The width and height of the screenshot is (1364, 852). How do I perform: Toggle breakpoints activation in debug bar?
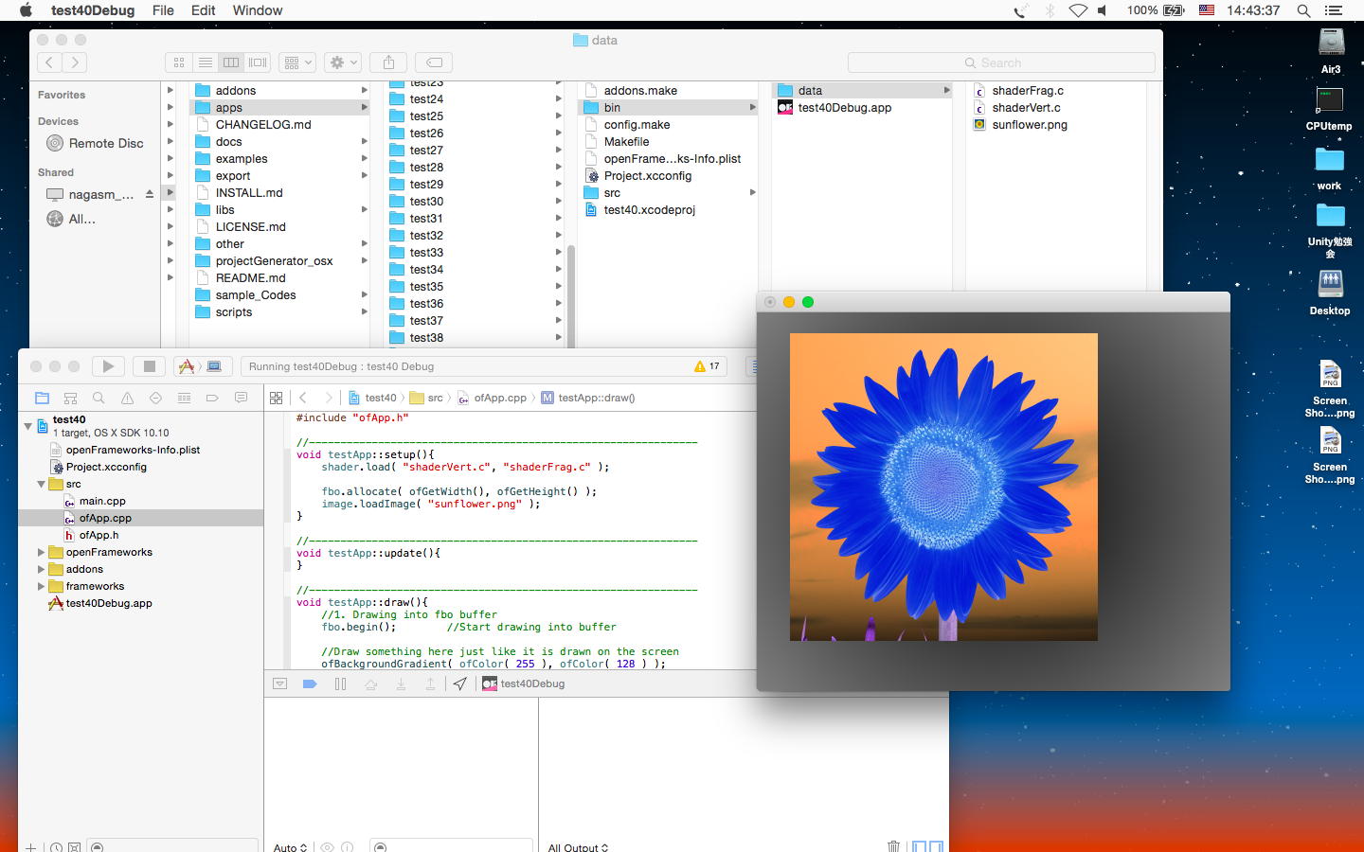tap(310, 683)
